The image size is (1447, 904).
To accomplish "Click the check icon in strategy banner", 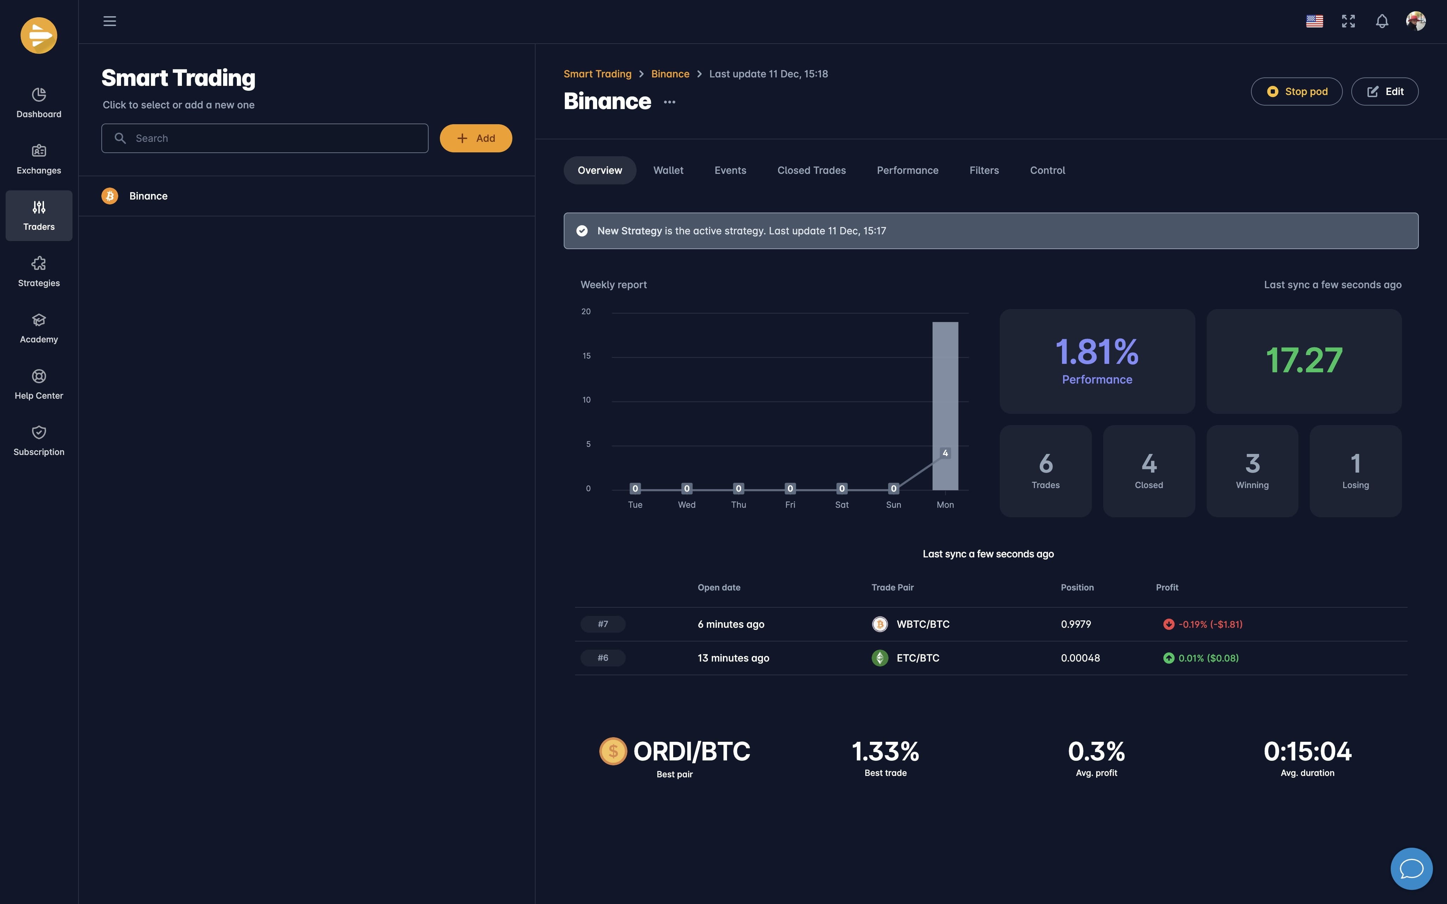I will coord(582,231).
